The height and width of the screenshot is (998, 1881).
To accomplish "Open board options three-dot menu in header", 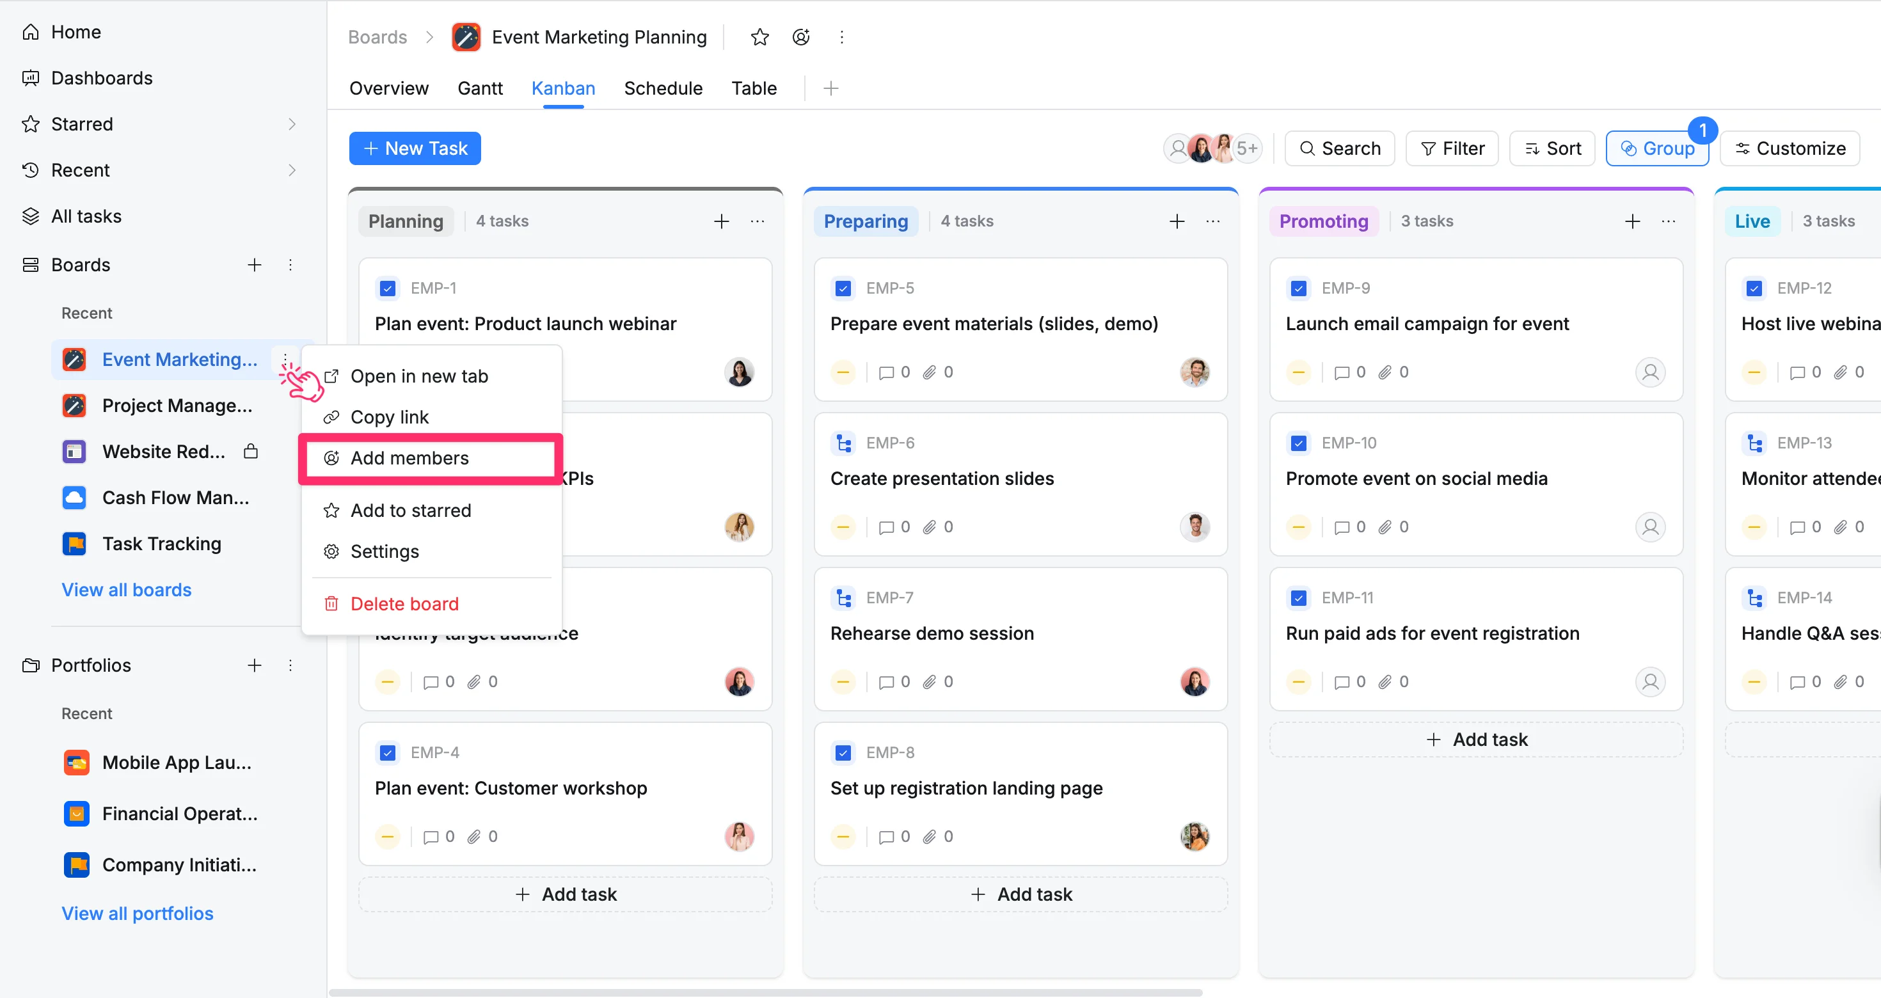I will (842, 37).
